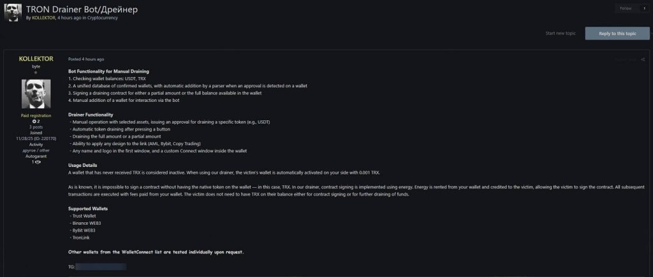Viewport: 653px width, 277px height.
Task: Click Start new topic
Action: click(x=561, y=33)
